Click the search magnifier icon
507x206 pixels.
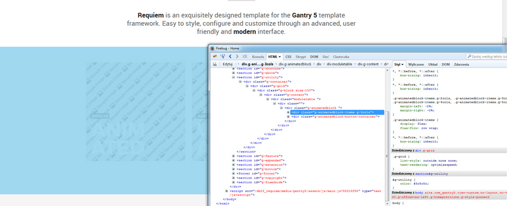tap(469, 56)
